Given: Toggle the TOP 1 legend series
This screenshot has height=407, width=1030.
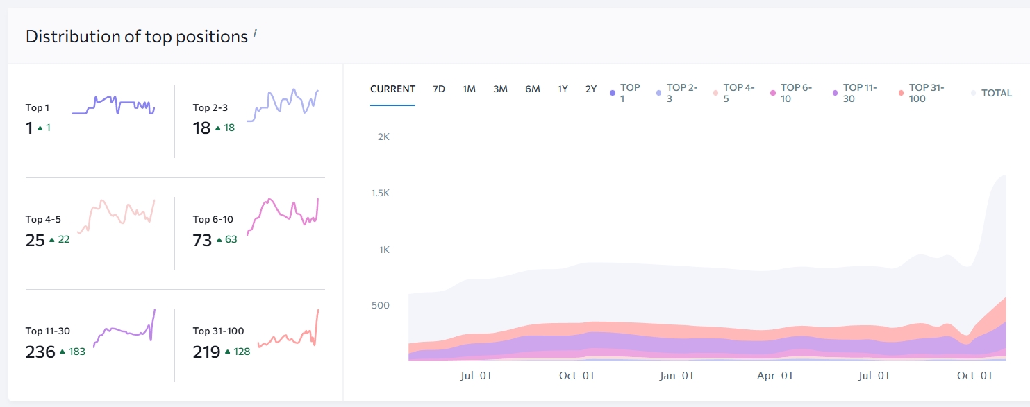Looking at the screenshot, I should point(625,93).
